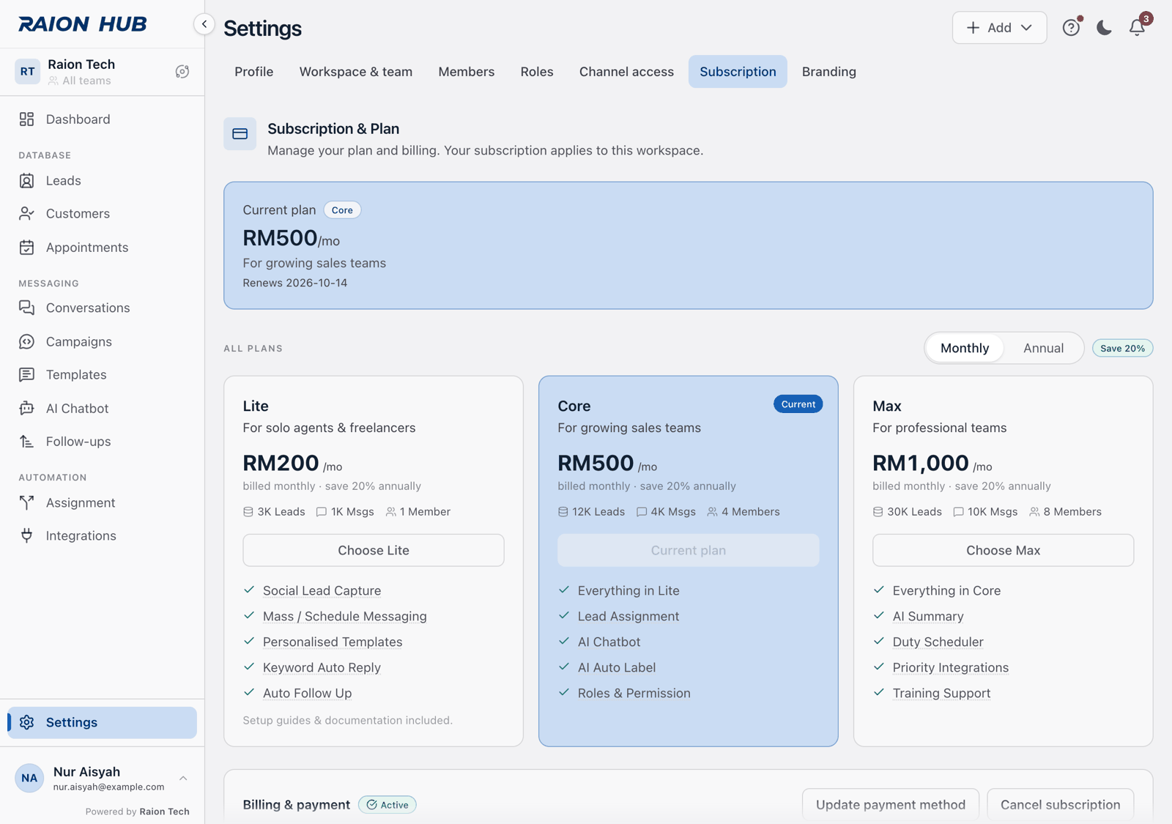Click the RM1,000 Max plan price
This screenshot has height=824, width=1172.
coord(920,464)
